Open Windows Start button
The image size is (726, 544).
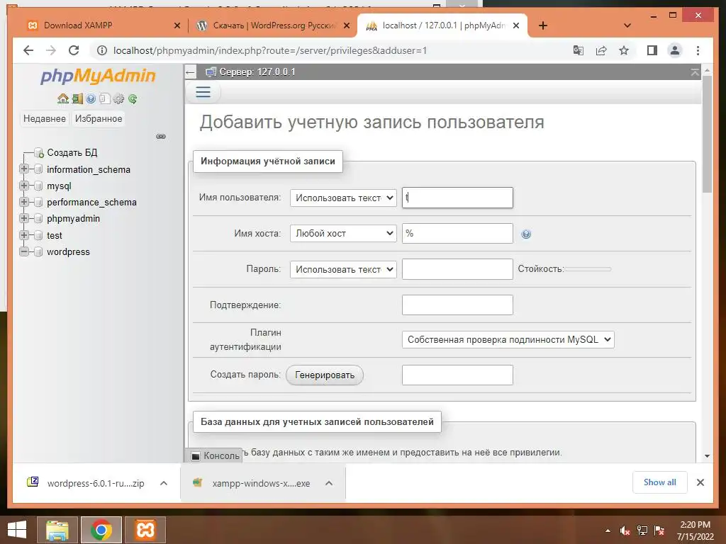click(17, 530)
